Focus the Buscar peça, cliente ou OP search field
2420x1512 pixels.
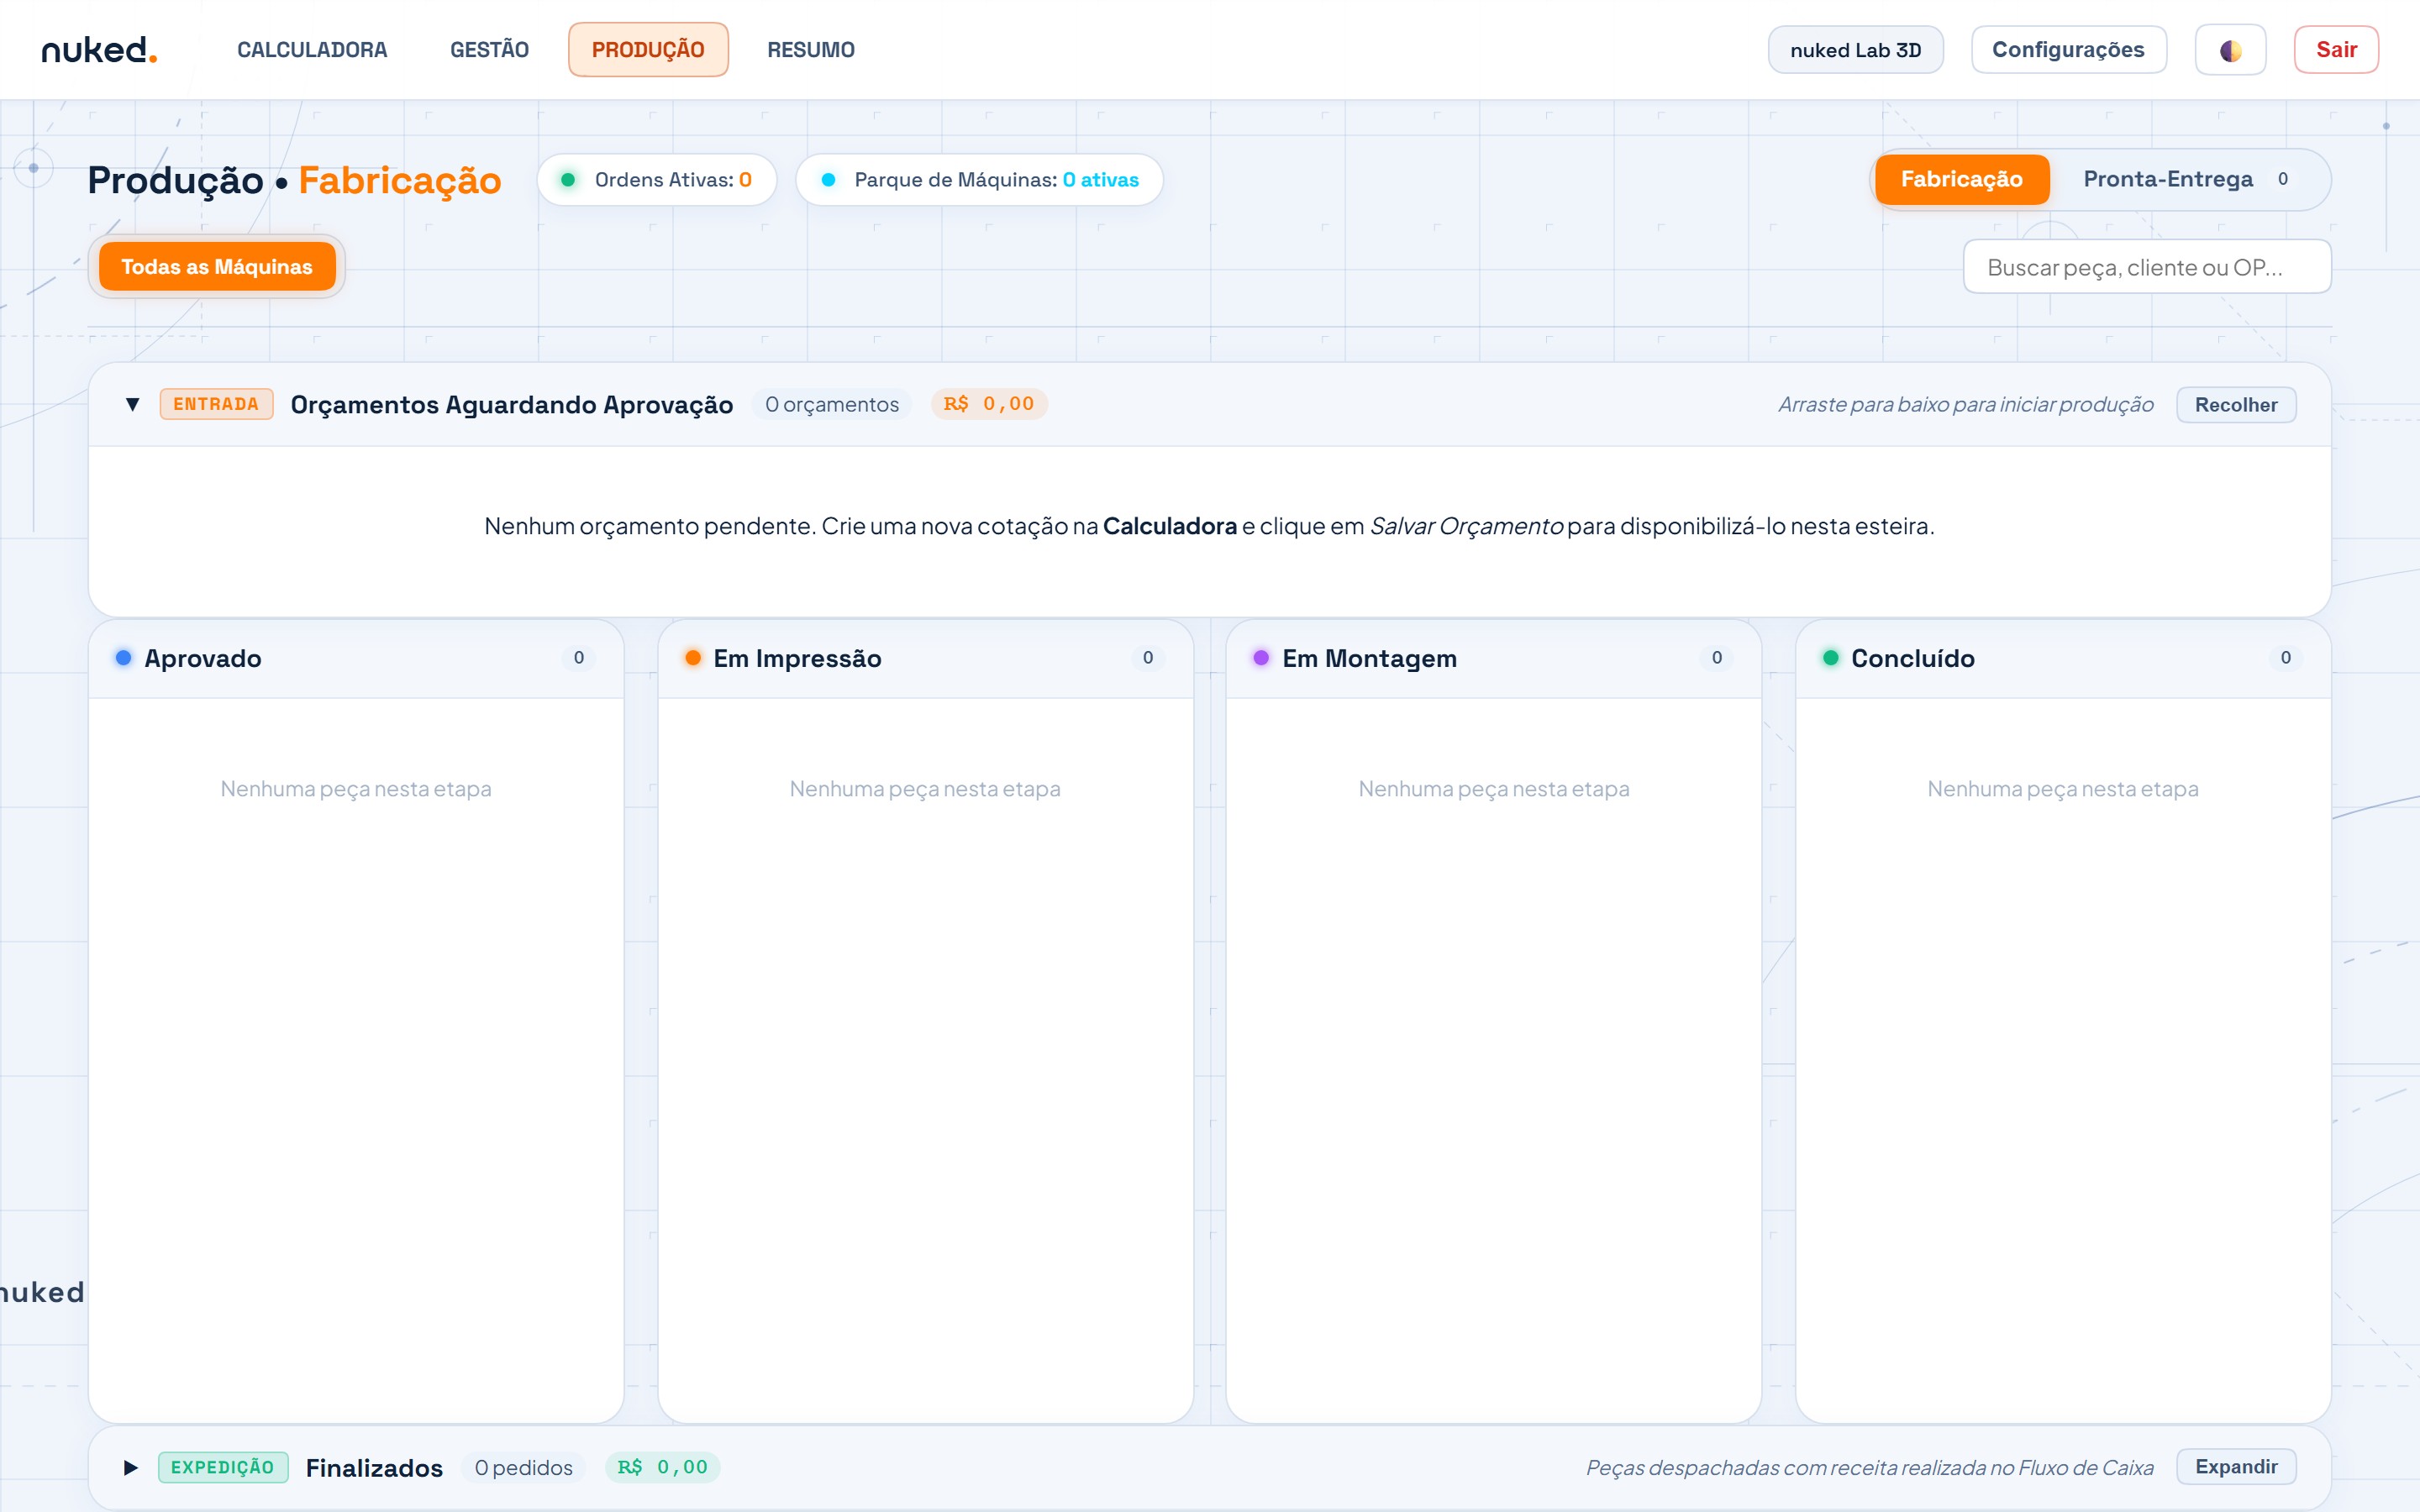(2147, 267)
